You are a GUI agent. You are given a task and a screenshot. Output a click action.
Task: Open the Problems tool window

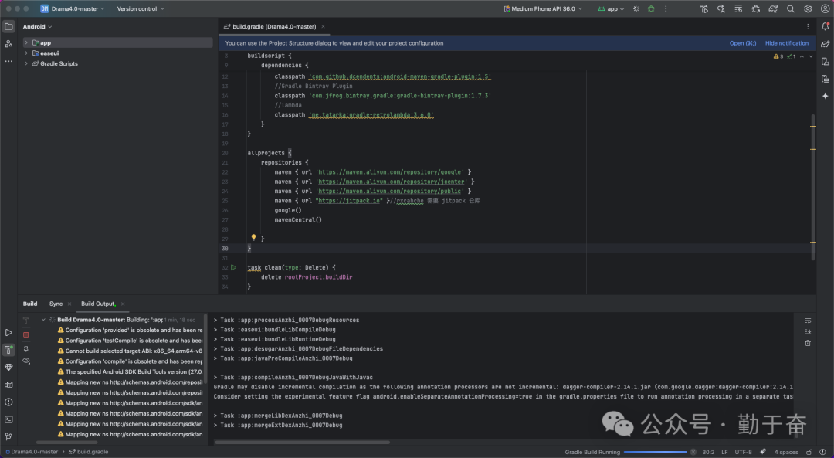click(x=8, y=402)
